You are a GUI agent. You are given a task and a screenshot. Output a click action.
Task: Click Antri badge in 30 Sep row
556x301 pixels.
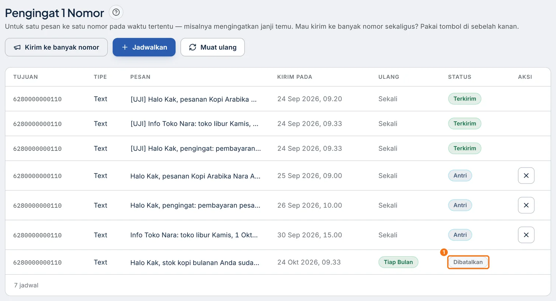(x=460, y=235)
